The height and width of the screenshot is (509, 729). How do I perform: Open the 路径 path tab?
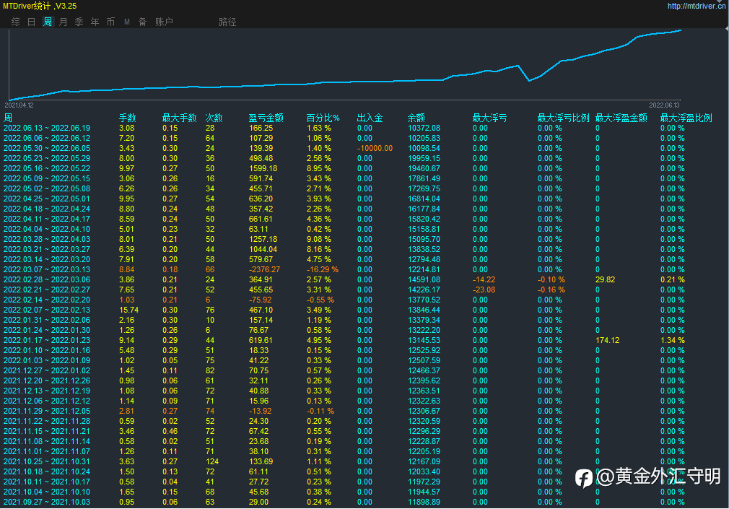pos(227,22)
